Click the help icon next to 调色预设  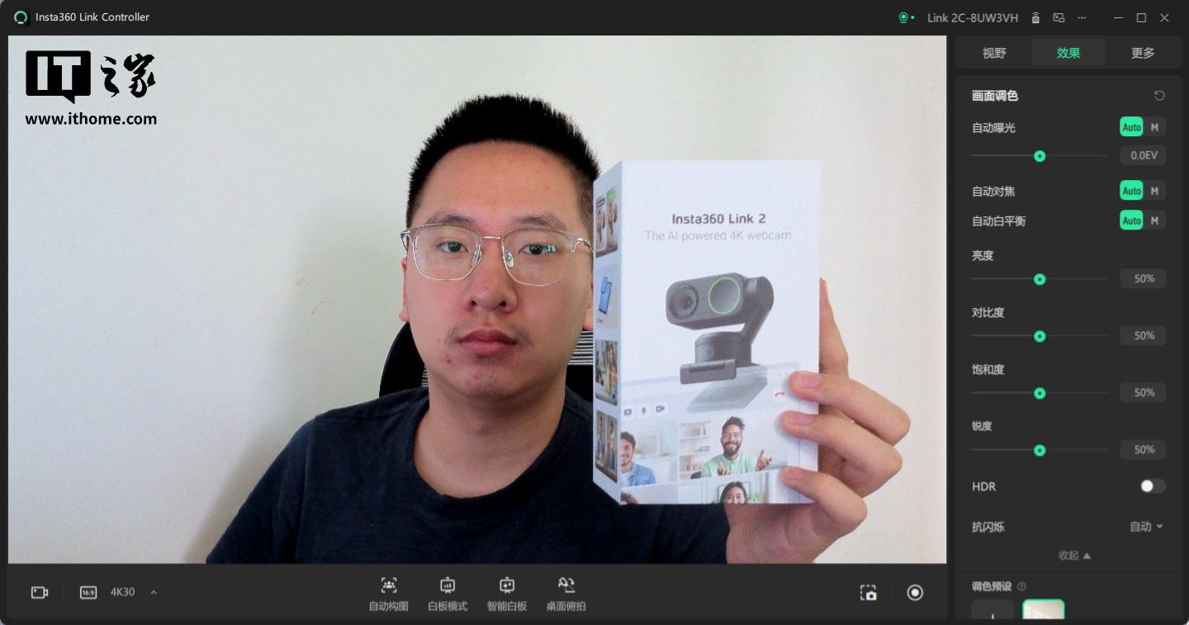click(1021, 586)
